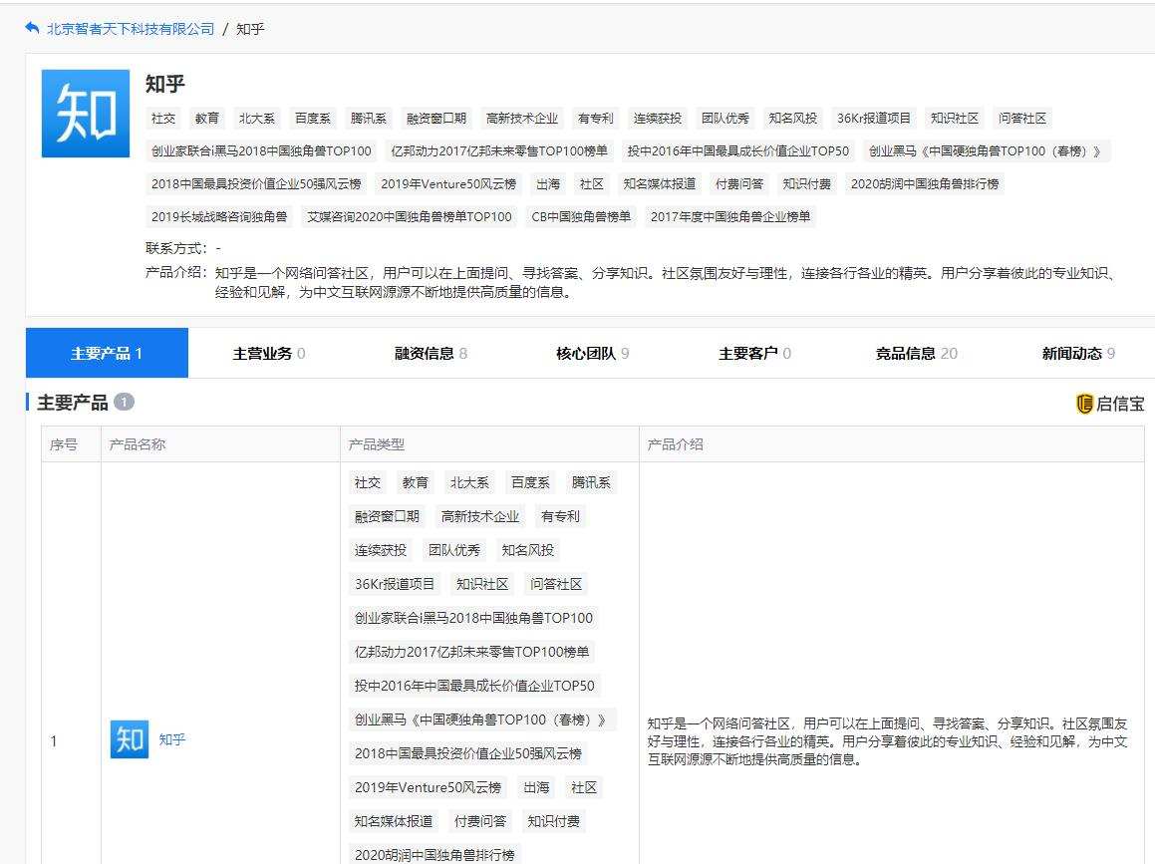Open 北京智者天下科技有限公司 breadcrumb link

point(131,29)
